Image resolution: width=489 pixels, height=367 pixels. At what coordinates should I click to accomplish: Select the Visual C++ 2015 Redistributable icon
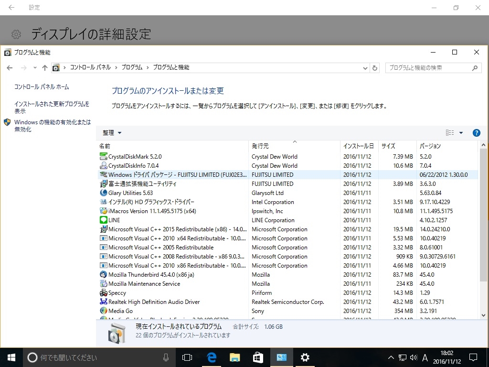103,229
